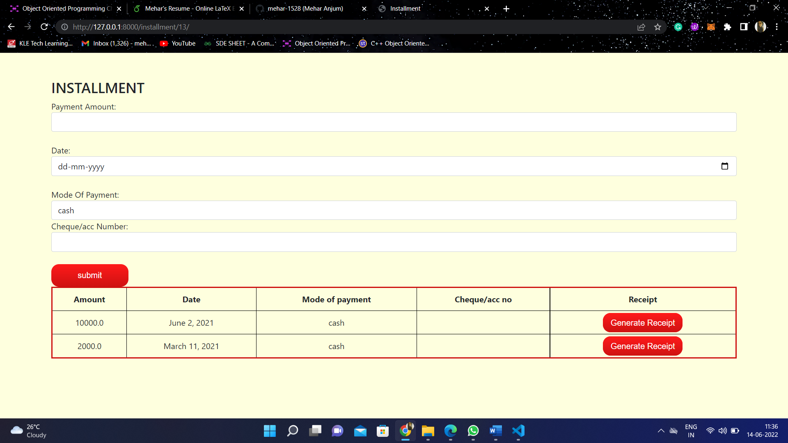Share the current page

click(x=641, y=27)
